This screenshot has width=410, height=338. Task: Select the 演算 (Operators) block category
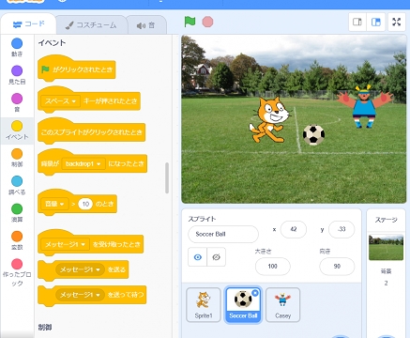[17, 213]
